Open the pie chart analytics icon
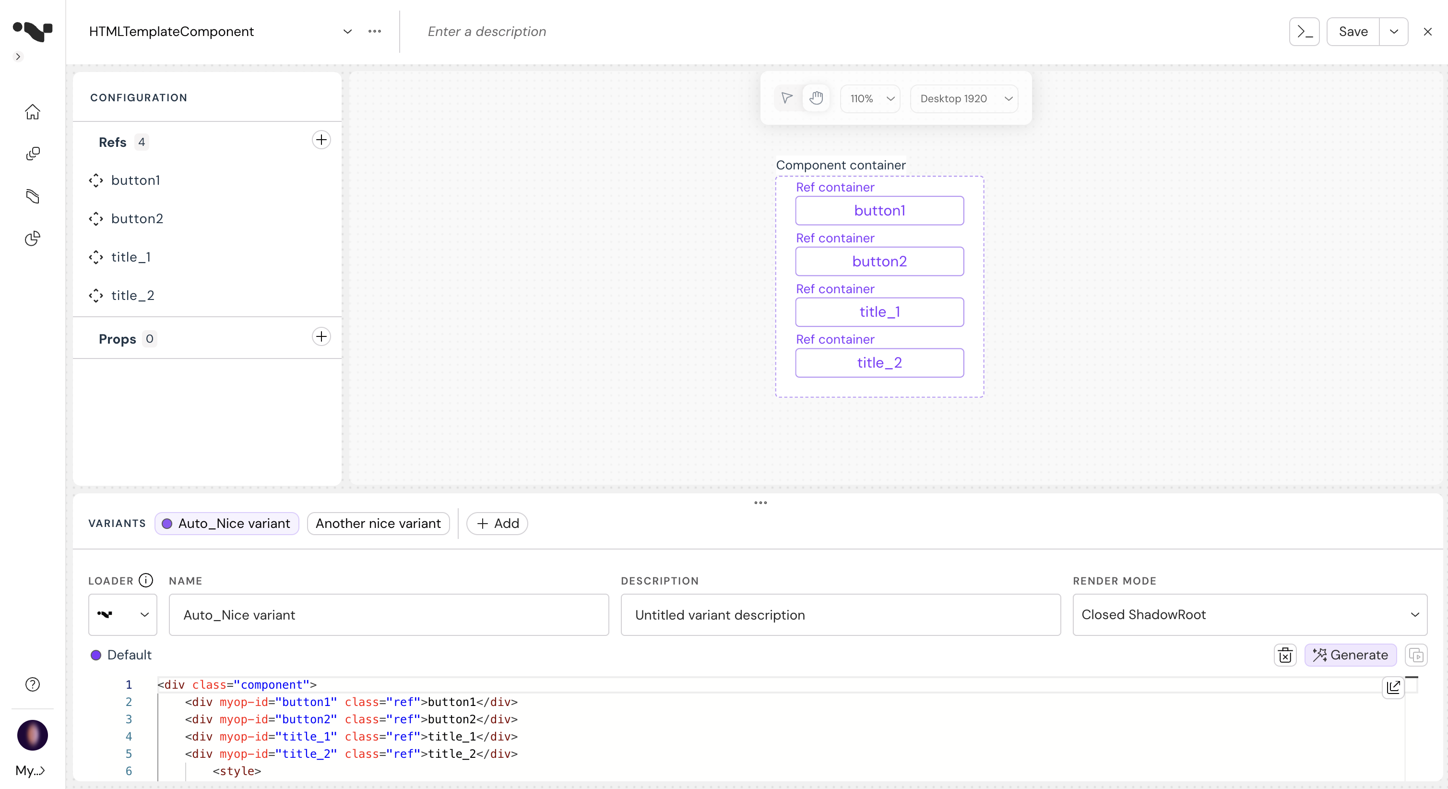The width and height of the screenshot is (1448, 789). click(x=33, y=239)
